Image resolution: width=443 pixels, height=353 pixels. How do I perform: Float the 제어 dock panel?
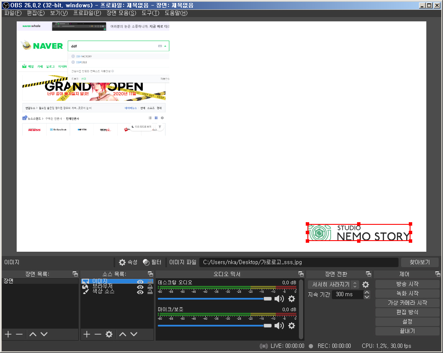click(x=437, y=274)
